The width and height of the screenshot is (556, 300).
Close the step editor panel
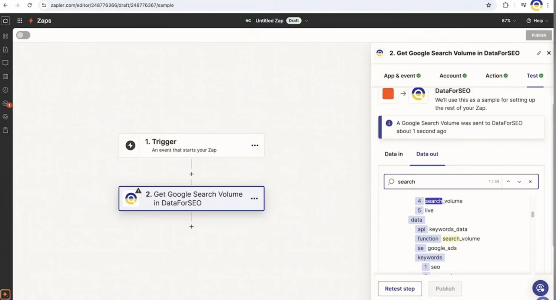[549, 53]
